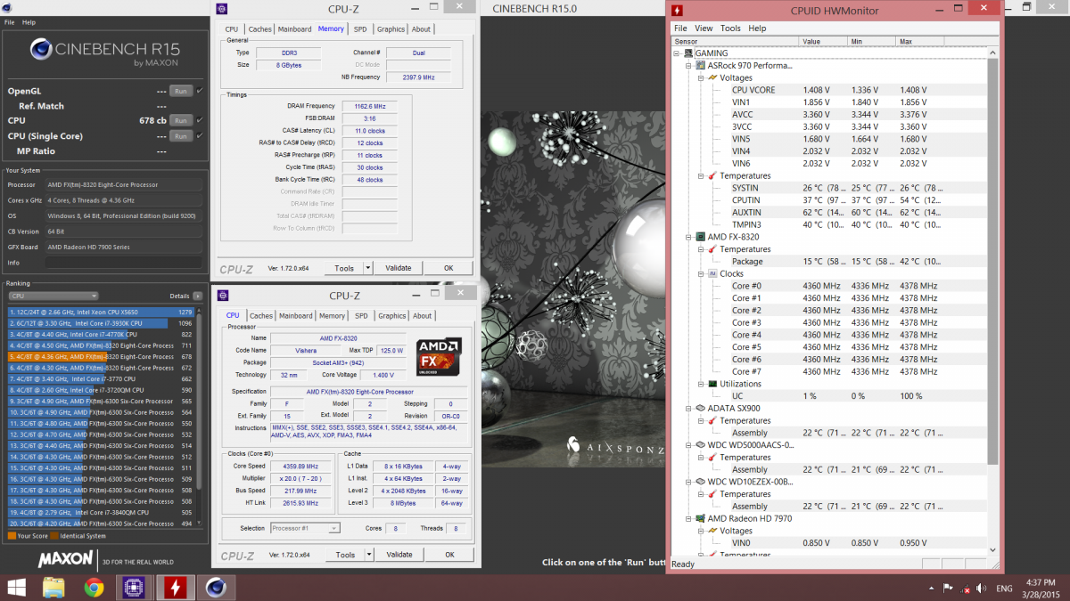The height and width of the screenshot is (601, 1070).
Task: Open the Tools dropdown arrow in the lower CPU-Z window
Action: click(x=368, y=555)
